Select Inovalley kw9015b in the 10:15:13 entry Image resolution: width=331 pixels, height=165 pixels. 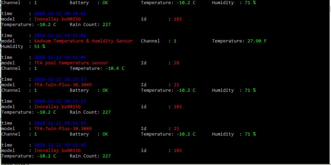(57, 107)
